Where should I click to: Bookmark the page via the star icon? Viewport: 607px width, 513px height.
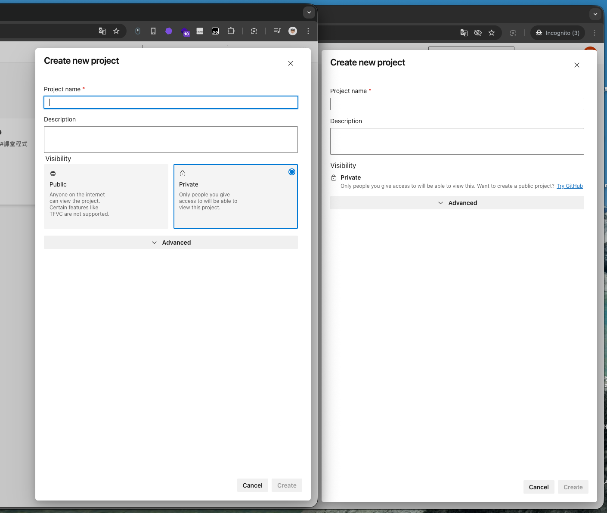tap(116, 31)
